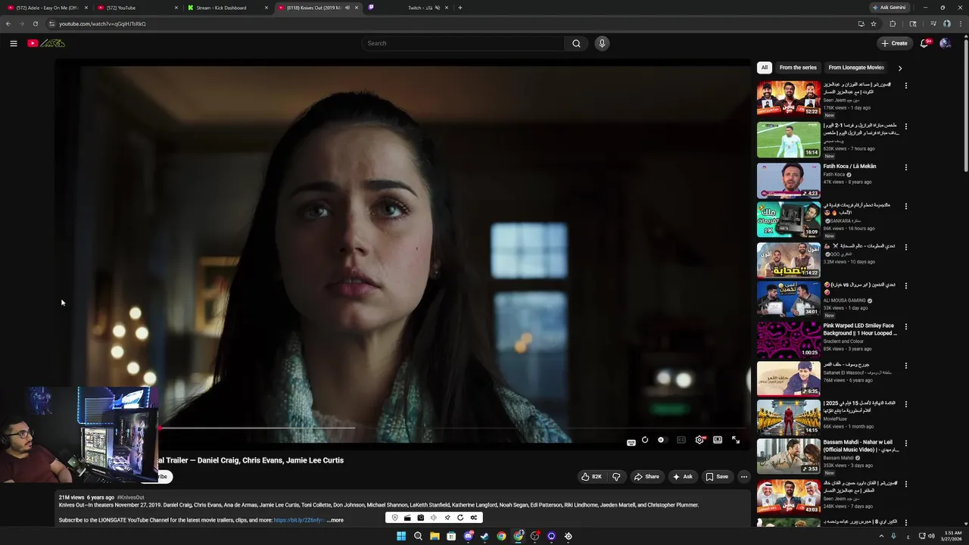The height and width of the screenshot is (545, 969).
Task: Click Ask Gemini in the browser
Action: pos(889,8)
